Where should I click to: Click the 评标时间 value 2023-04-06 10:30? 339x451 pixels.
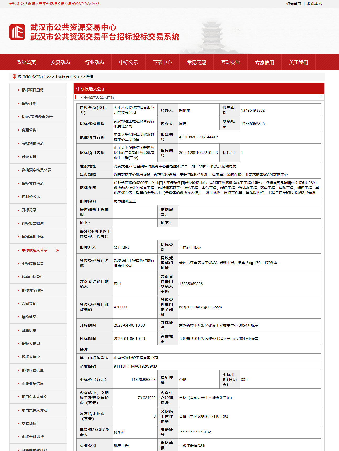point(129,339)
